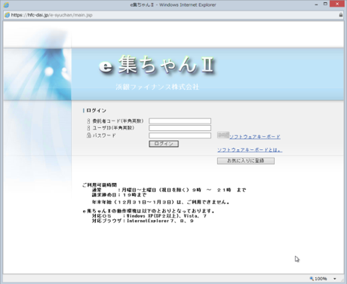Open the ソフトウェアキーボード link

[255, 136]
